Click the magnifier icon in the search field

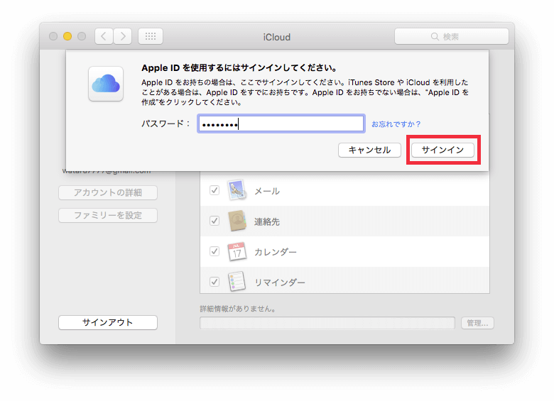[x=435, y=37]
